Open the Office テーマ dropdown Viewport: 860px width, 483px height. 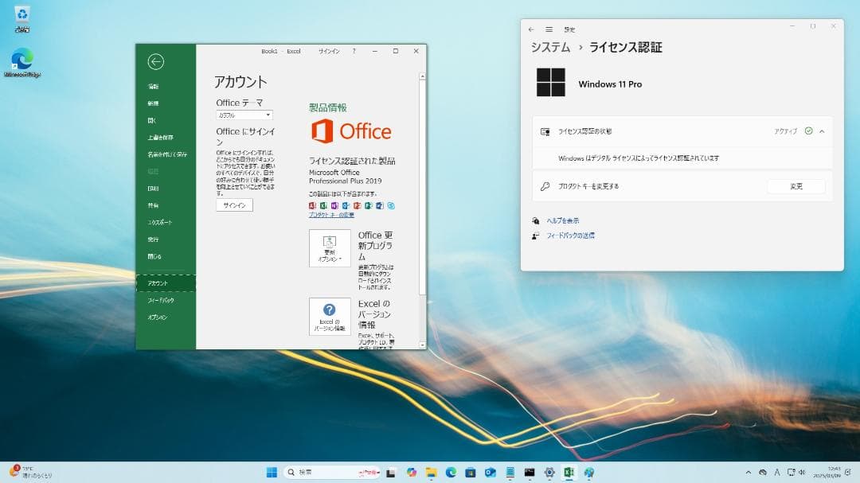pyautogui.click(x=243, y=115)
